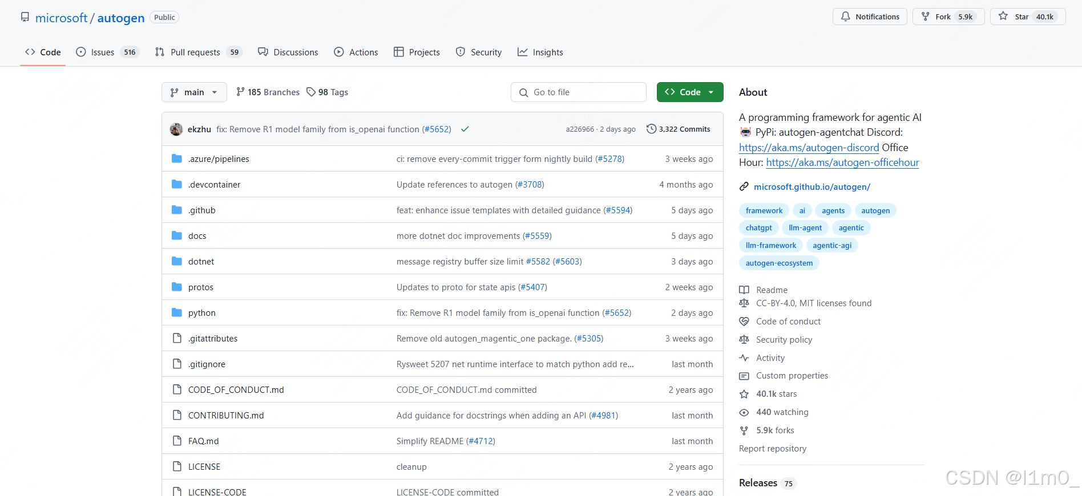Click the FAQ.md file icon

pyautogui.click(x=177, y=441)
